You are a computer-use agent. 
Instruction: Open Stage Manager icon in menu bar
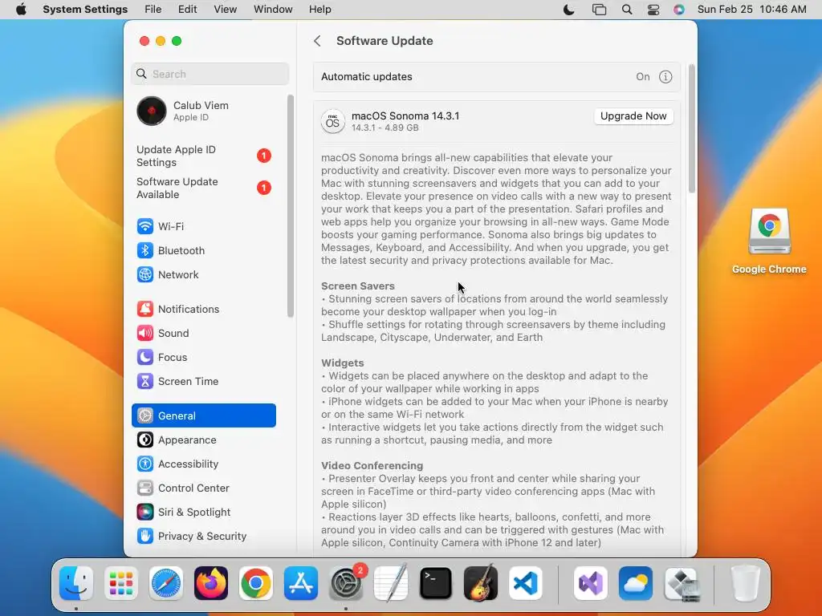[x=599, y=10]
